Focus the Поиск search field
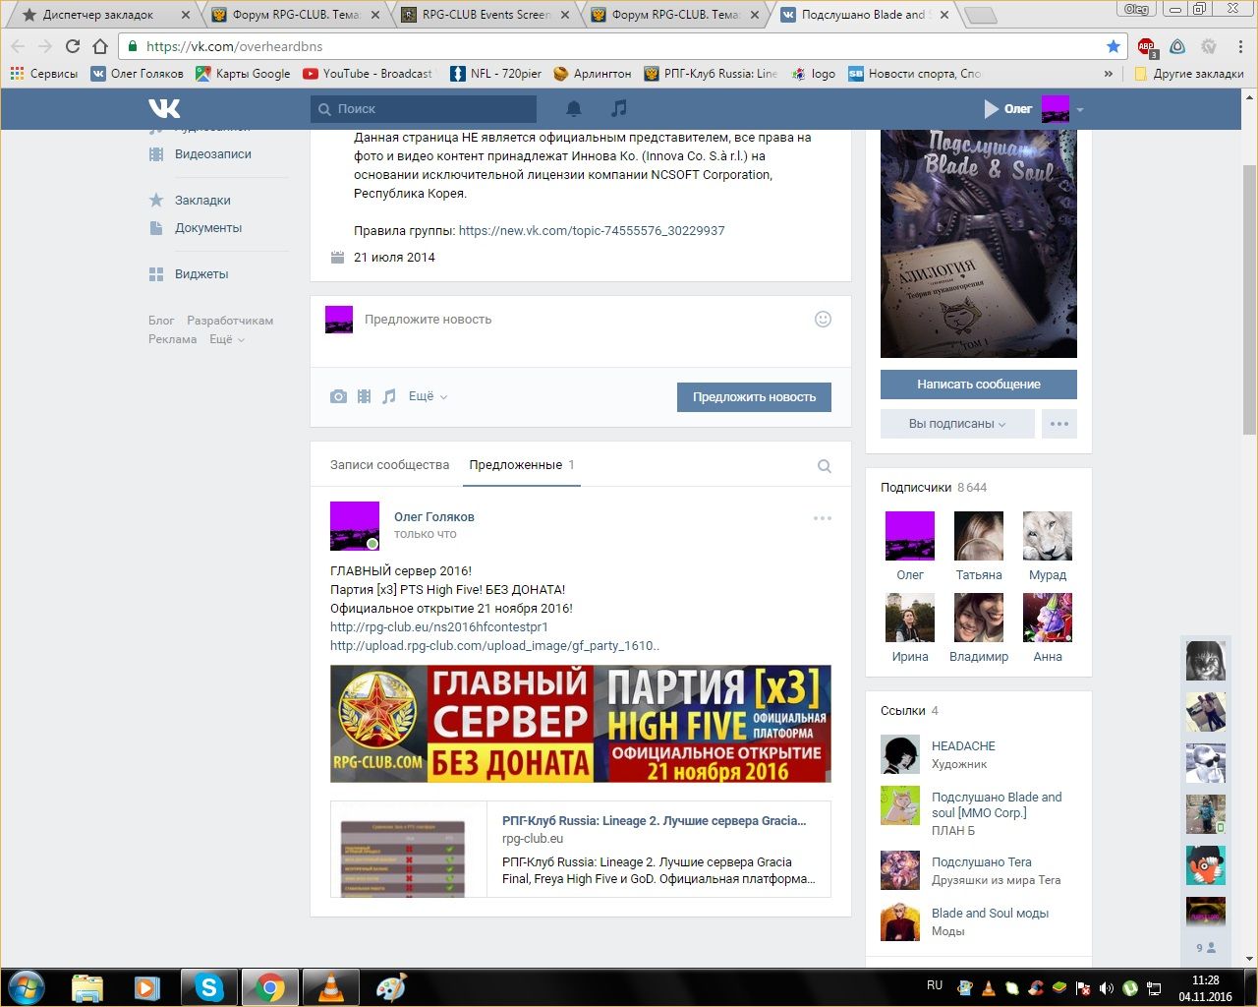Image resolution: width=1258 pixels, height=1007 pixels. point(424,109)
